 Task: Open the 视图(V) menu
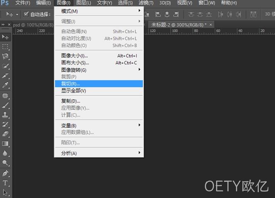pos(185,3)
